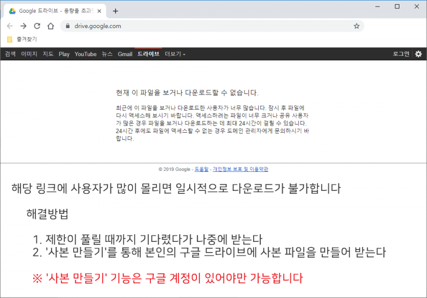Expand the 더보기 dropdown menu
Screen dimensions: 427x298
[x=175, y=54]
